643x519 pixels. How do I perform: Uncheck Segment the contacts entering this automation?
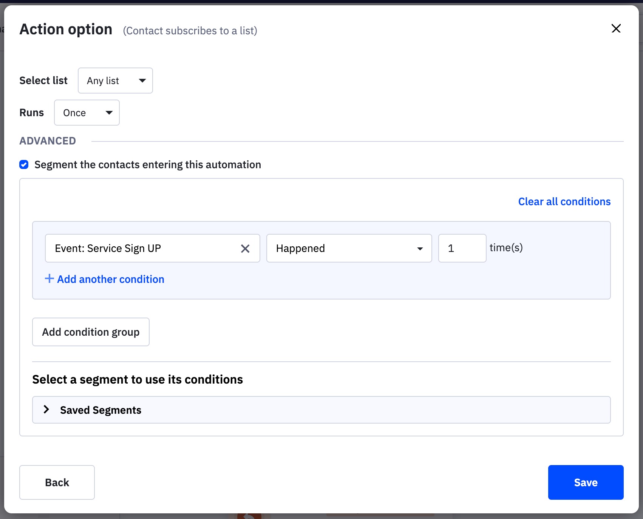click(24, 164)
